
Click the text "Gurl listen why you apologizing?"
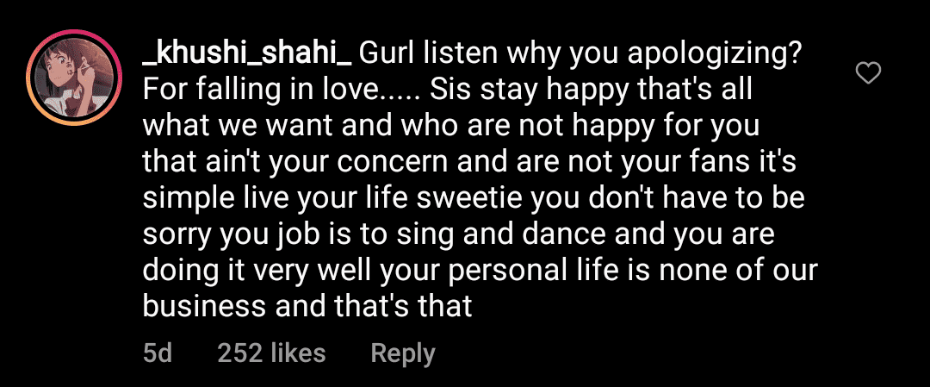click(580, 54)
